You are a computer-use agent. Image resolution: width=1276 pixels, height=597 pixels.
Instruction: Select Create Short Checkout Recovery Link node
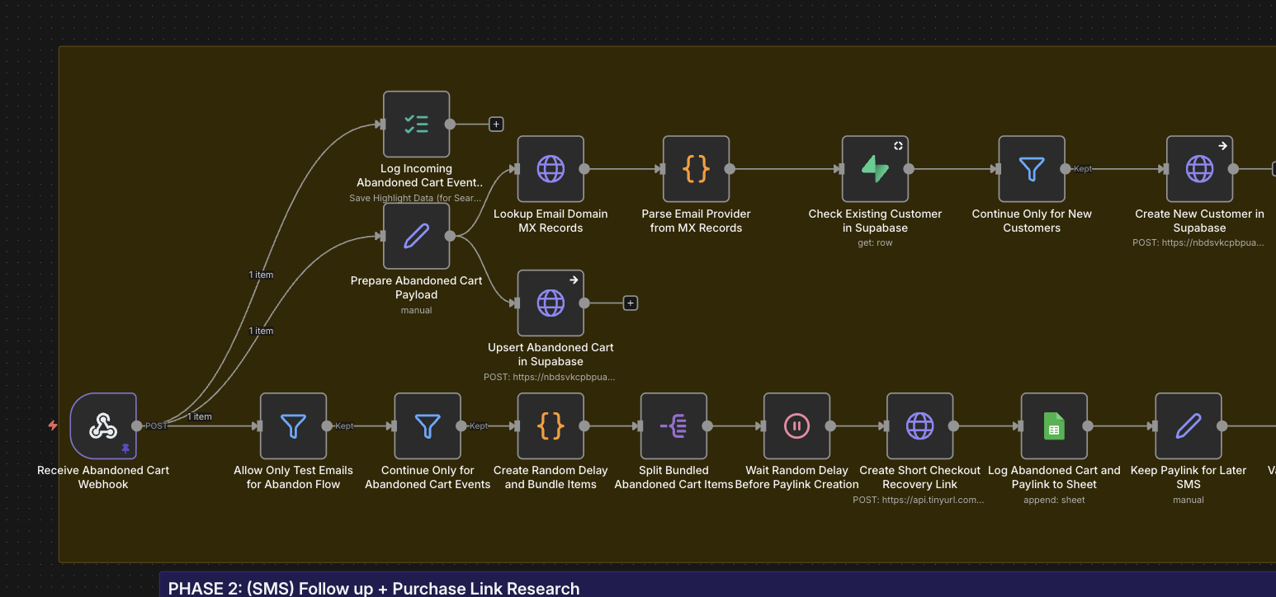pyautogui.click(x=919, y=425)
